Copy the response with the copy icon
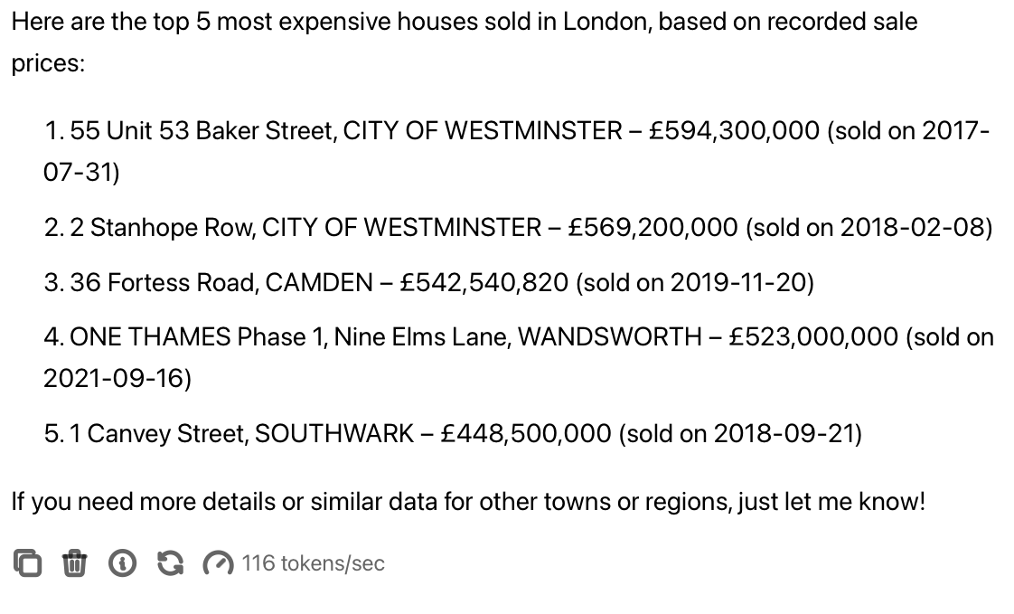Image resolution: width=1014 pixels, height=614 pixels. 27,563
